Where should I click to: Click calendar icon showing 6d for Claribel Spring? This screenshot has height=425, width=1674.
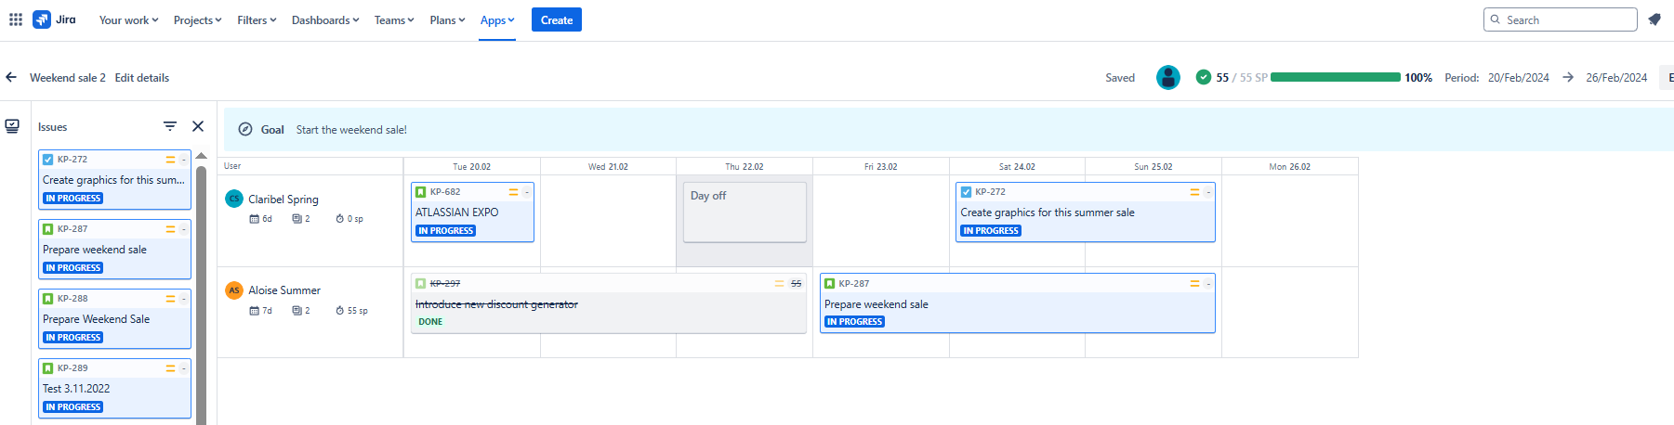[x=255, y=219]
